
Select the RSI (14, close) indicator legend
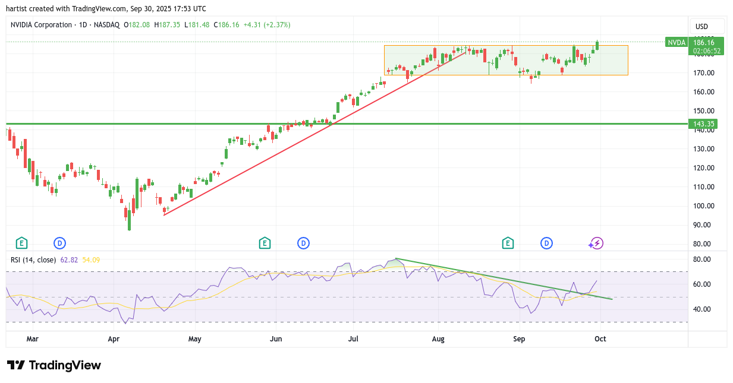(33, 259)
